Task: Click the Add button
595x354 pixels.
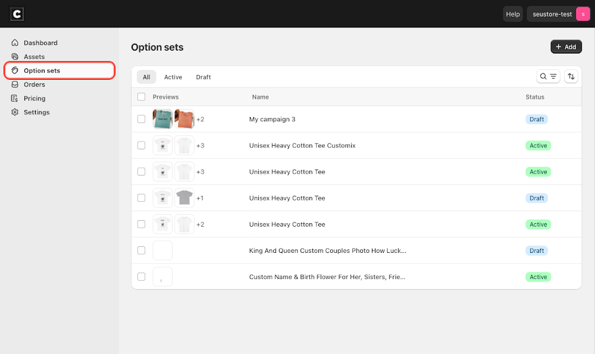Action: (x=566, y=46)
